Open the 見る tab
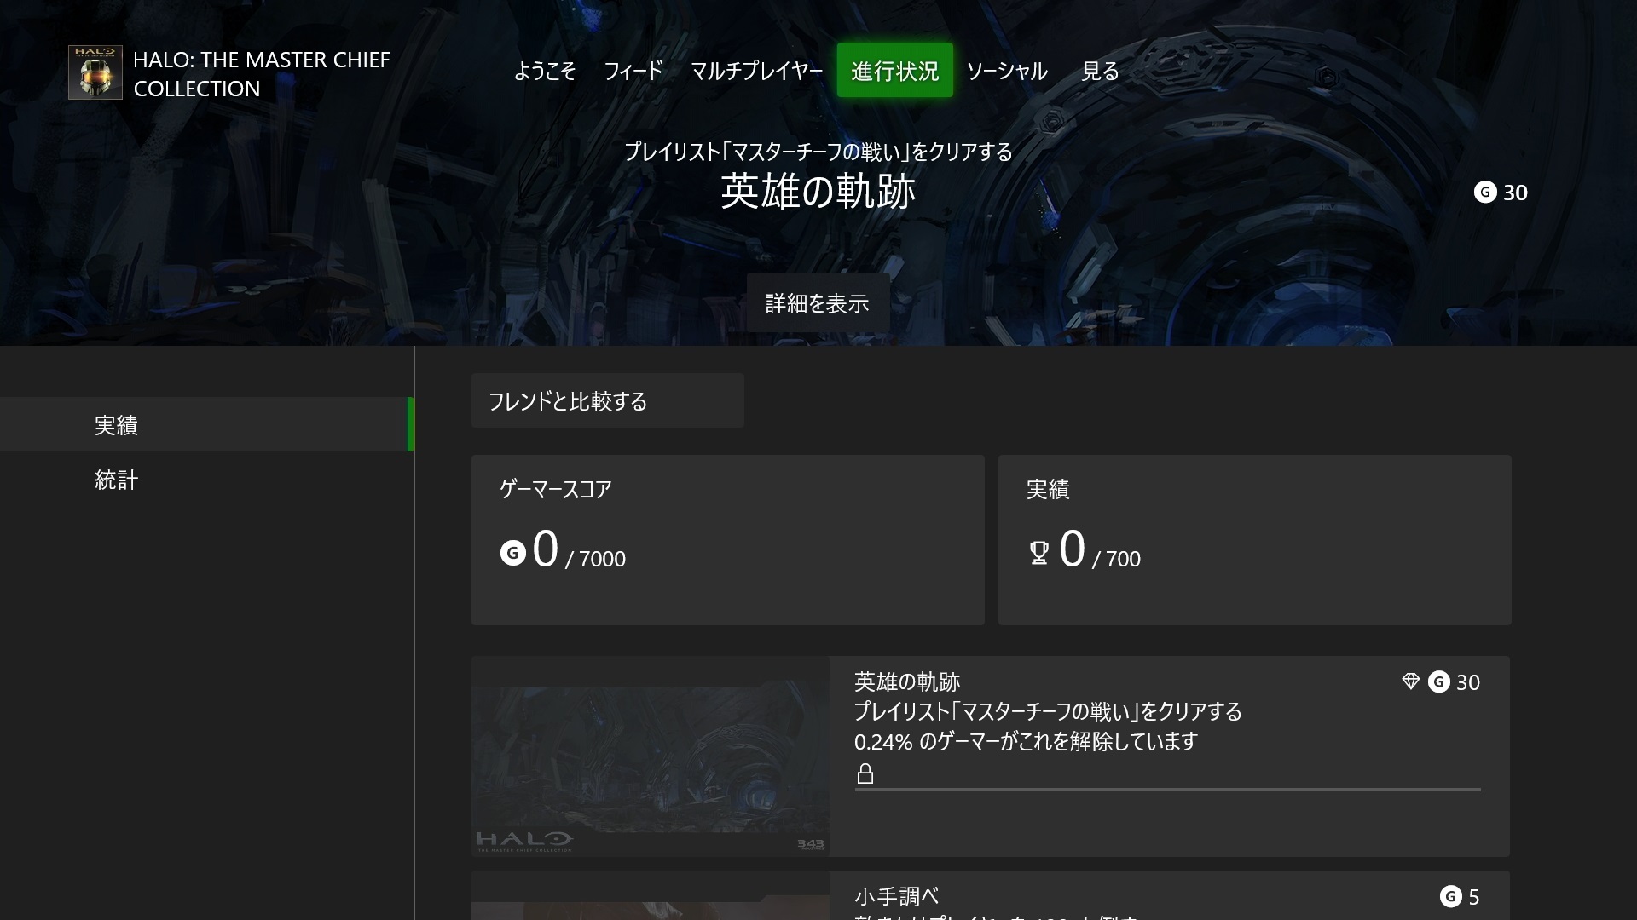The width and height of the screenshot is (1637, 920). [1100, 71]
